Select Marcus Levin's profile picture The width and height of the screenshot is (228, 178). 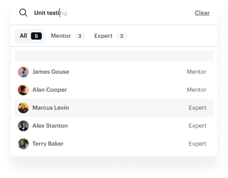pyautogui.click(x=23, y=108)
